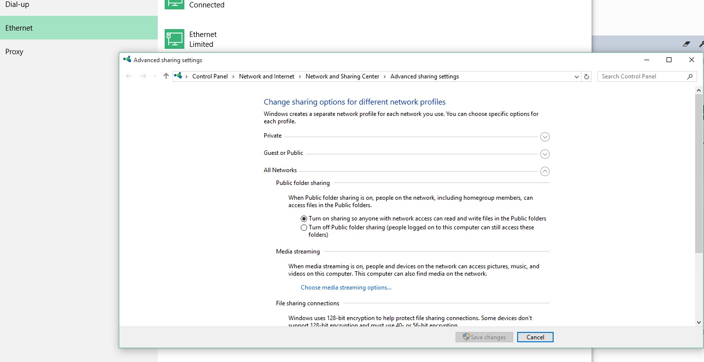Viewport: 704px width, 362px height.
Task: Click the Public folder sharing heading
Action: click(x=303, y=183)
